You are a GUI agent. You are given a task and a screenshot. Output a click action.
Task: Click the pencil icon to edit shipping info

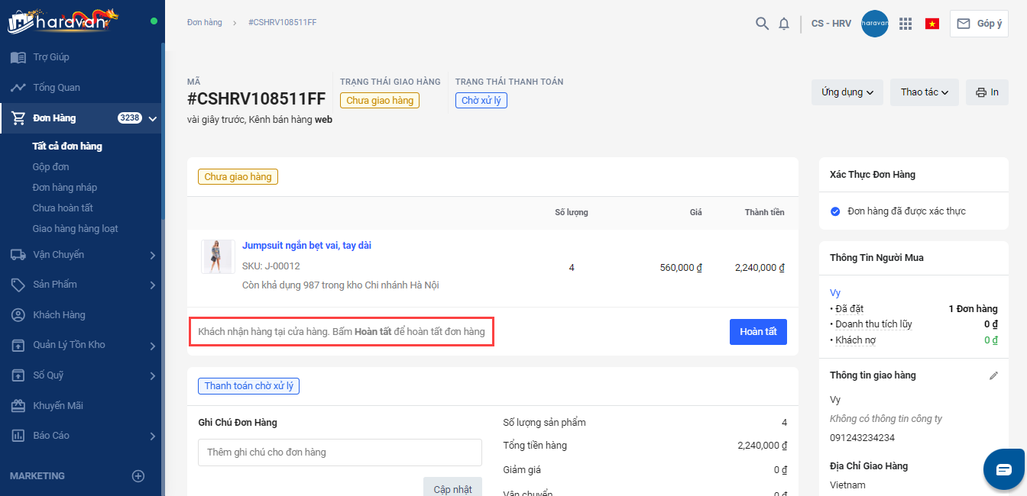pos(993,375)
